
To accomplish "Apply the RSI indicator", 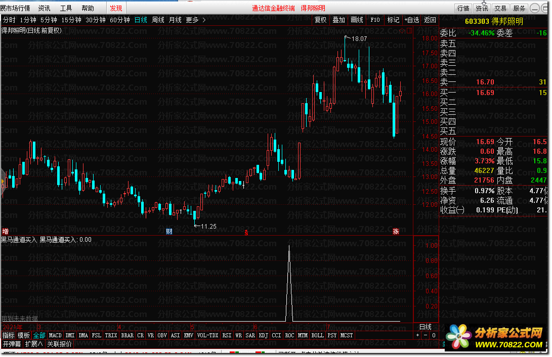I will tap(227, 335).
